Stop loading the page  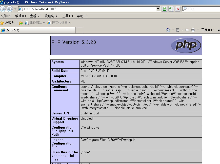177,9
